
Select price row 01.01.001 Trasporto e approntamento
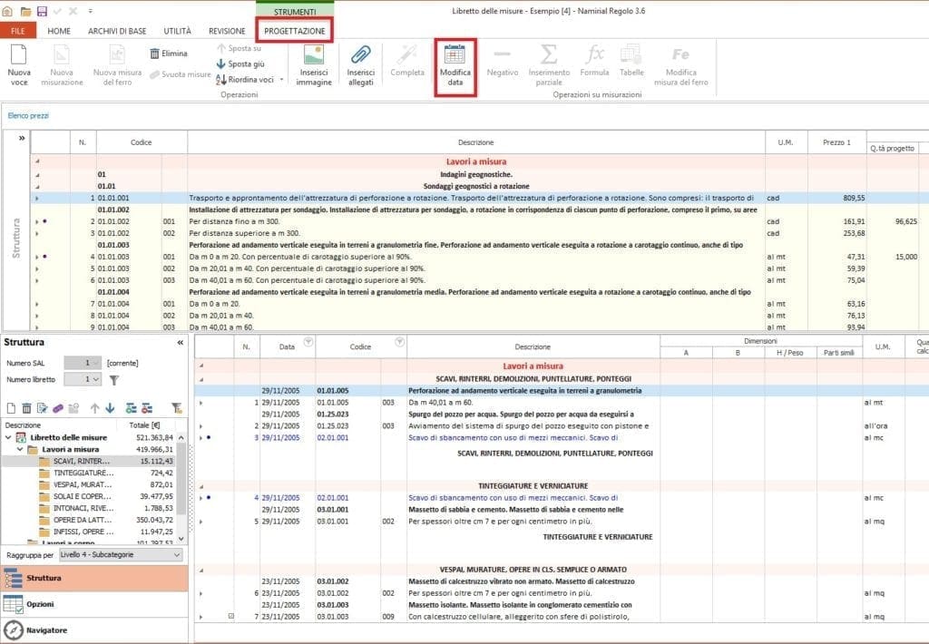click(479, 198)
